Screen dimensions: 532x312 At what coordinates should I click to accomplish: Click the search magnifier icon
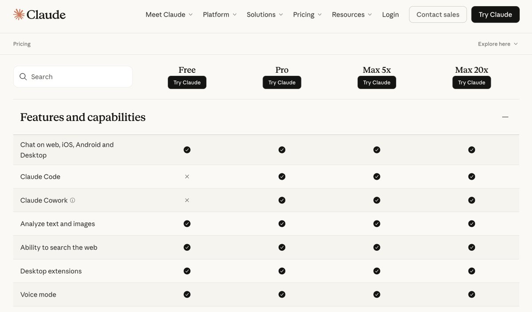pyautogui.click(x=23, y=77)
